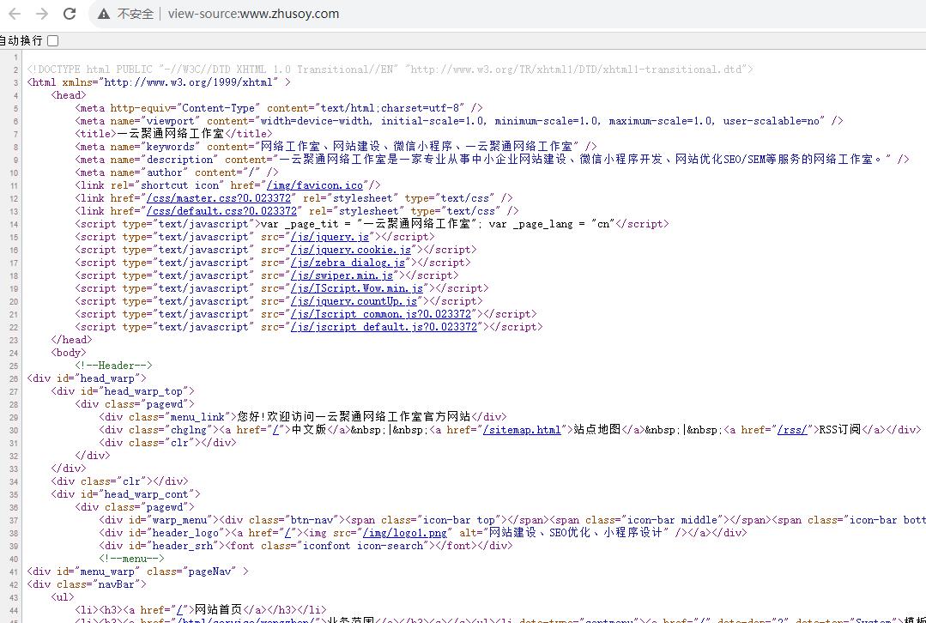Click the xmlns value "http://www.w3.org/1999/xhtml"

189,82
